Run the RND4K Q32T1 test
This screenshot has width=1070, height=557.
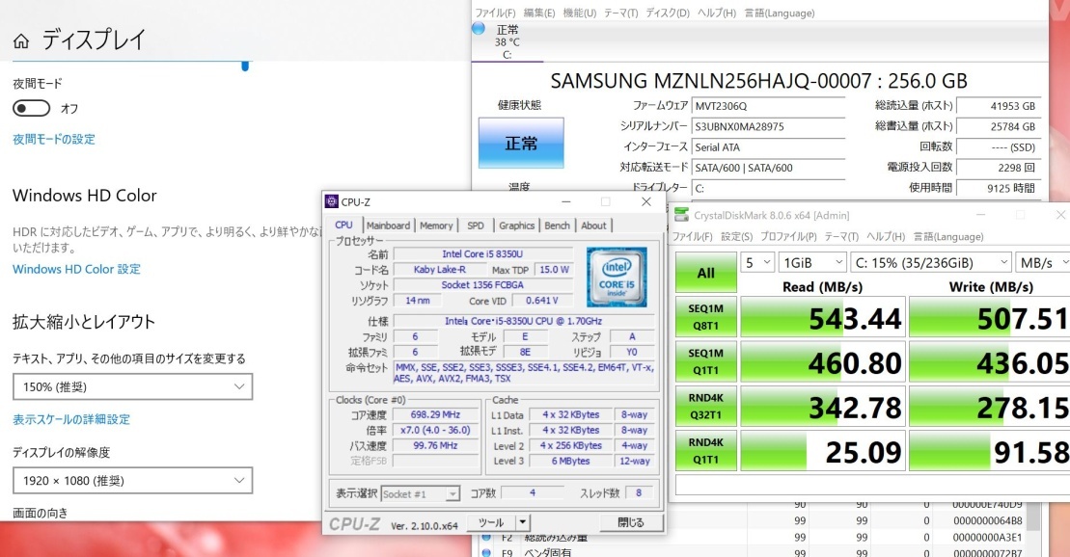tap(705, 407)
